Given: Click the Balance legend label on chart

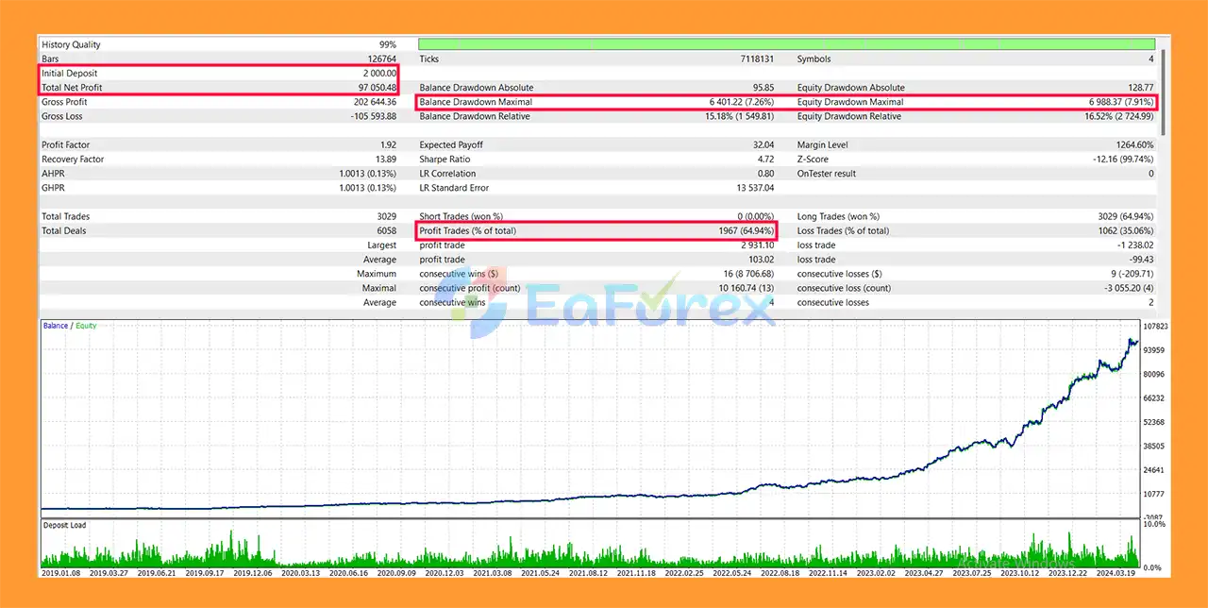Looking at the screenshot, I should 56,326.
